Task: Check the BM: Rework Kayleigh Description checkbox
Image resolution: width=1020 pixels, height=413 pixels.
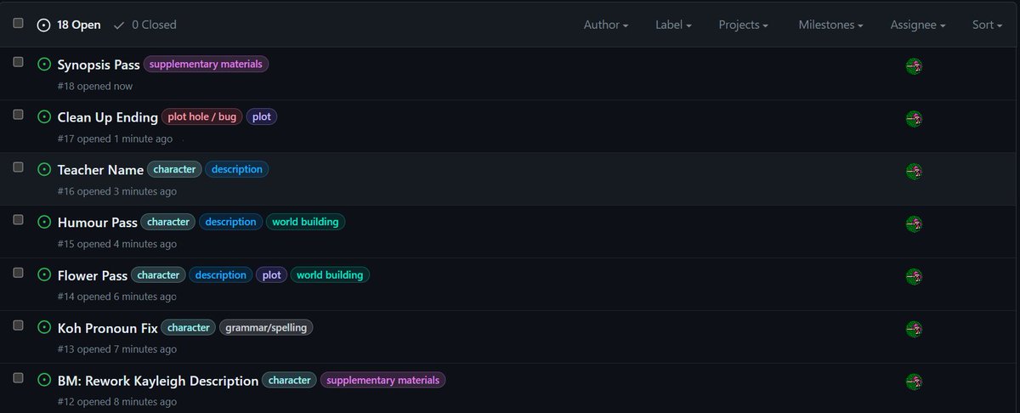Action: click(x=18, y=378)
